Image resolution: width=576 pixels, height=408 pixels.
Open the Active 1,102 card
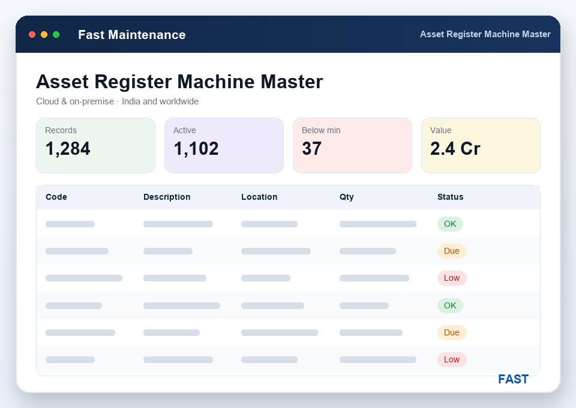224,145
